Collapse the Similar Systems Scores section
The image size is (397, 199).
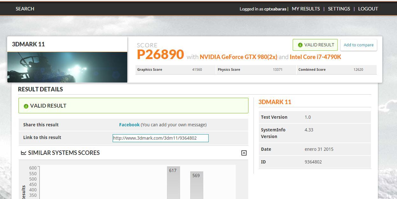point(244,153)
